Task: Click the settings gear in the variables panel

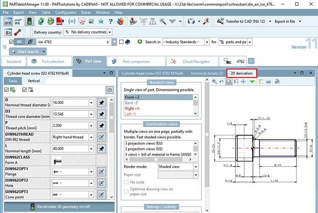Action: [x=109, y=90]
